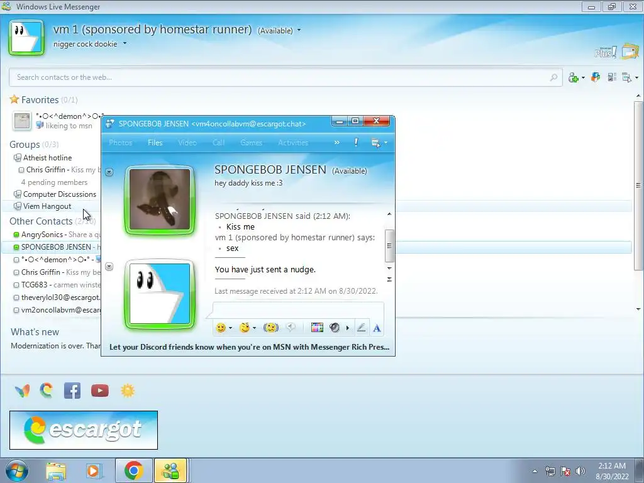Toggle contact's display picture options arrow
Image resolution: width=644 pixels, height=483 pixels.
coord(109,172)
